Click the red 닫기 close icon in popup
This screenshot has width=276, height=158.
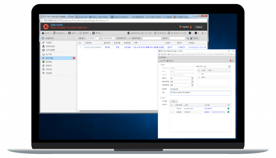tap(230, 61)
